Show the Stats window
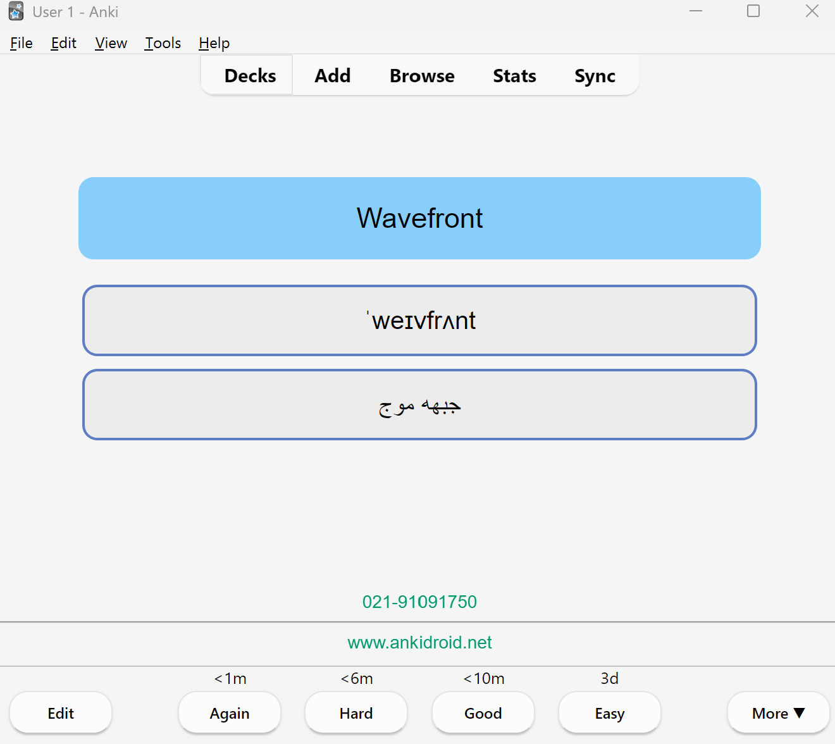 click(x=514, y=75)
